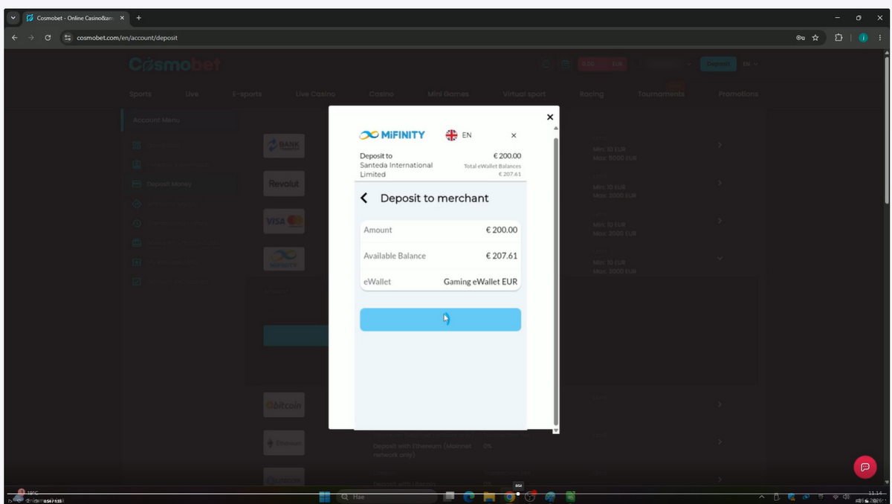Click the Cosmobet logo

(x=175, y=65)
